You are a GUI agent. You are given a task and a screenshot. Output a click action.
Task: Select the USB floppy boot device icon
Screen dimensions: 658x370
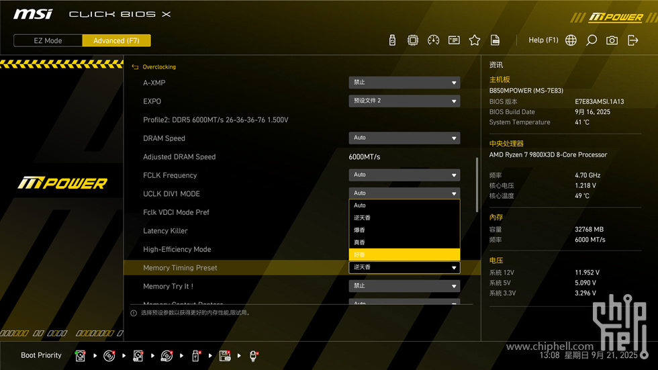pyautogui.click(x=225, y=356)
